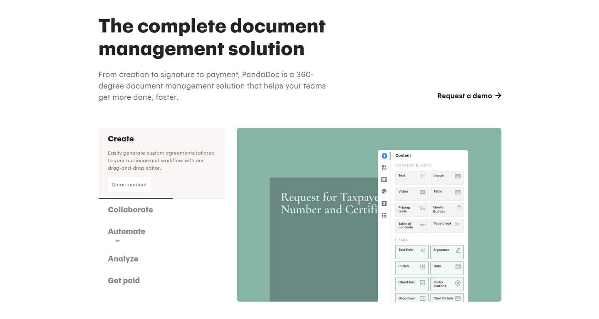Open the apps grid sidebar icon
Viewport: 599px width, 319px height.
(384, 215)
